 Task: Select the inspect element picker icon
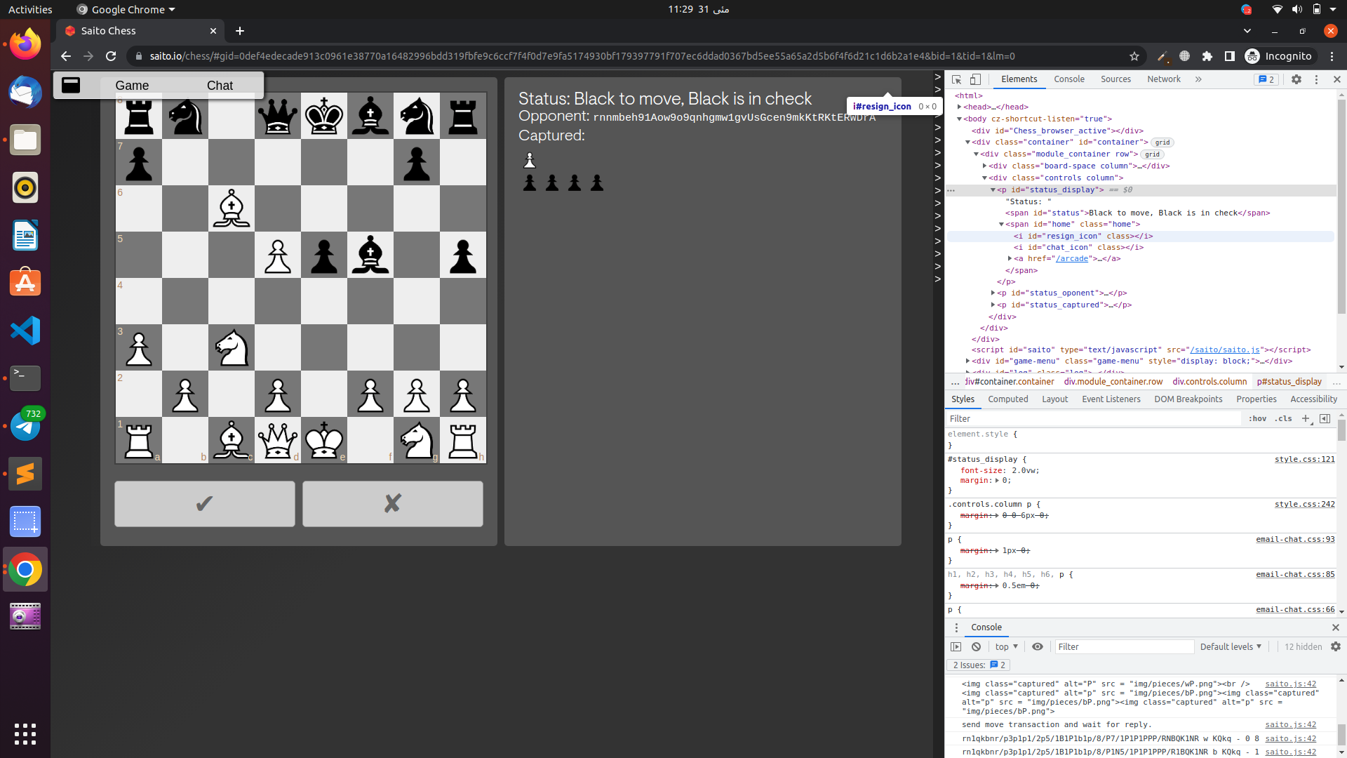tap(956, 79)
